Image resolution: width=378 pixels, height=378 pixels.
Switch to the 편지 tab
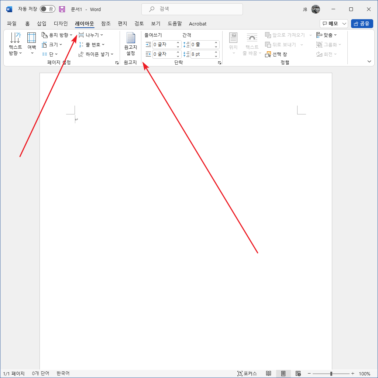pyautogui.click(x=123, y=24)
